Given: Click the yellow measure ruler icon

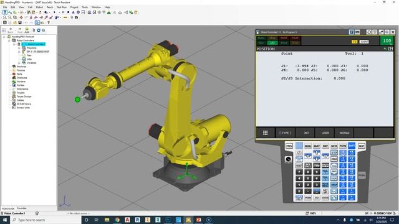Looking at the screenshot, I should (65, 17).
